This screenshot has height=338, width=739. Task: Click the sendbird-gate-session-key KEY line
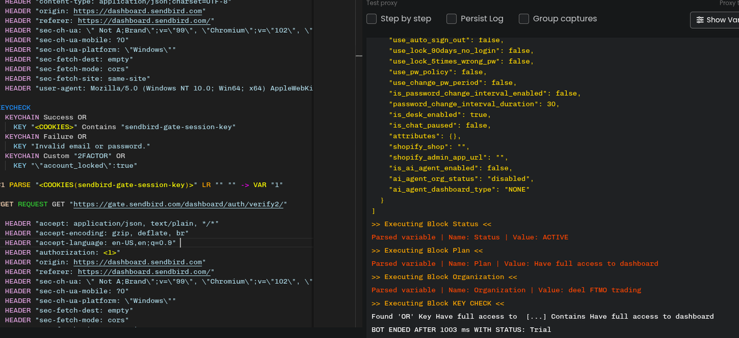[x=125, y=127]
